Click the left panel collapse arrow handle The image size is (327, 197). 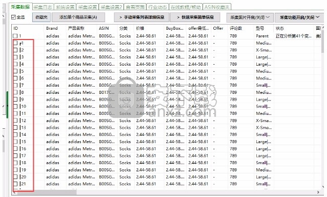(7, 105)
